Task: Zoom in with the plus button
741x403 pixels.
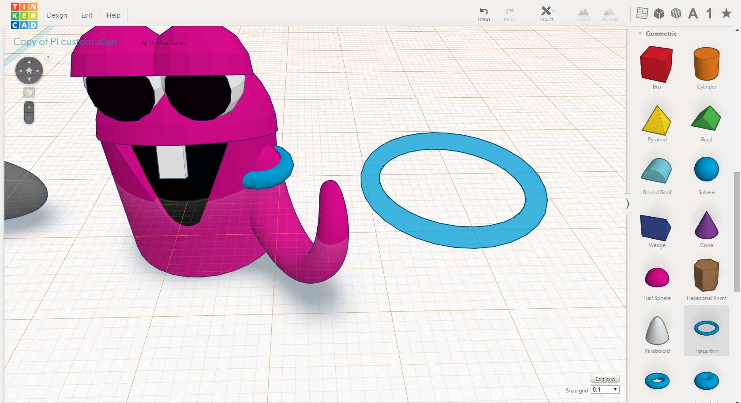Action: click(x=29, y=107)
